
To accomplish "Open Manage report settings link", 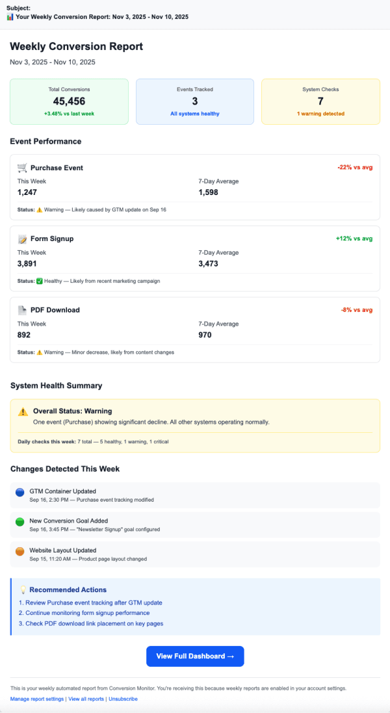I will (x=37, y=699).
